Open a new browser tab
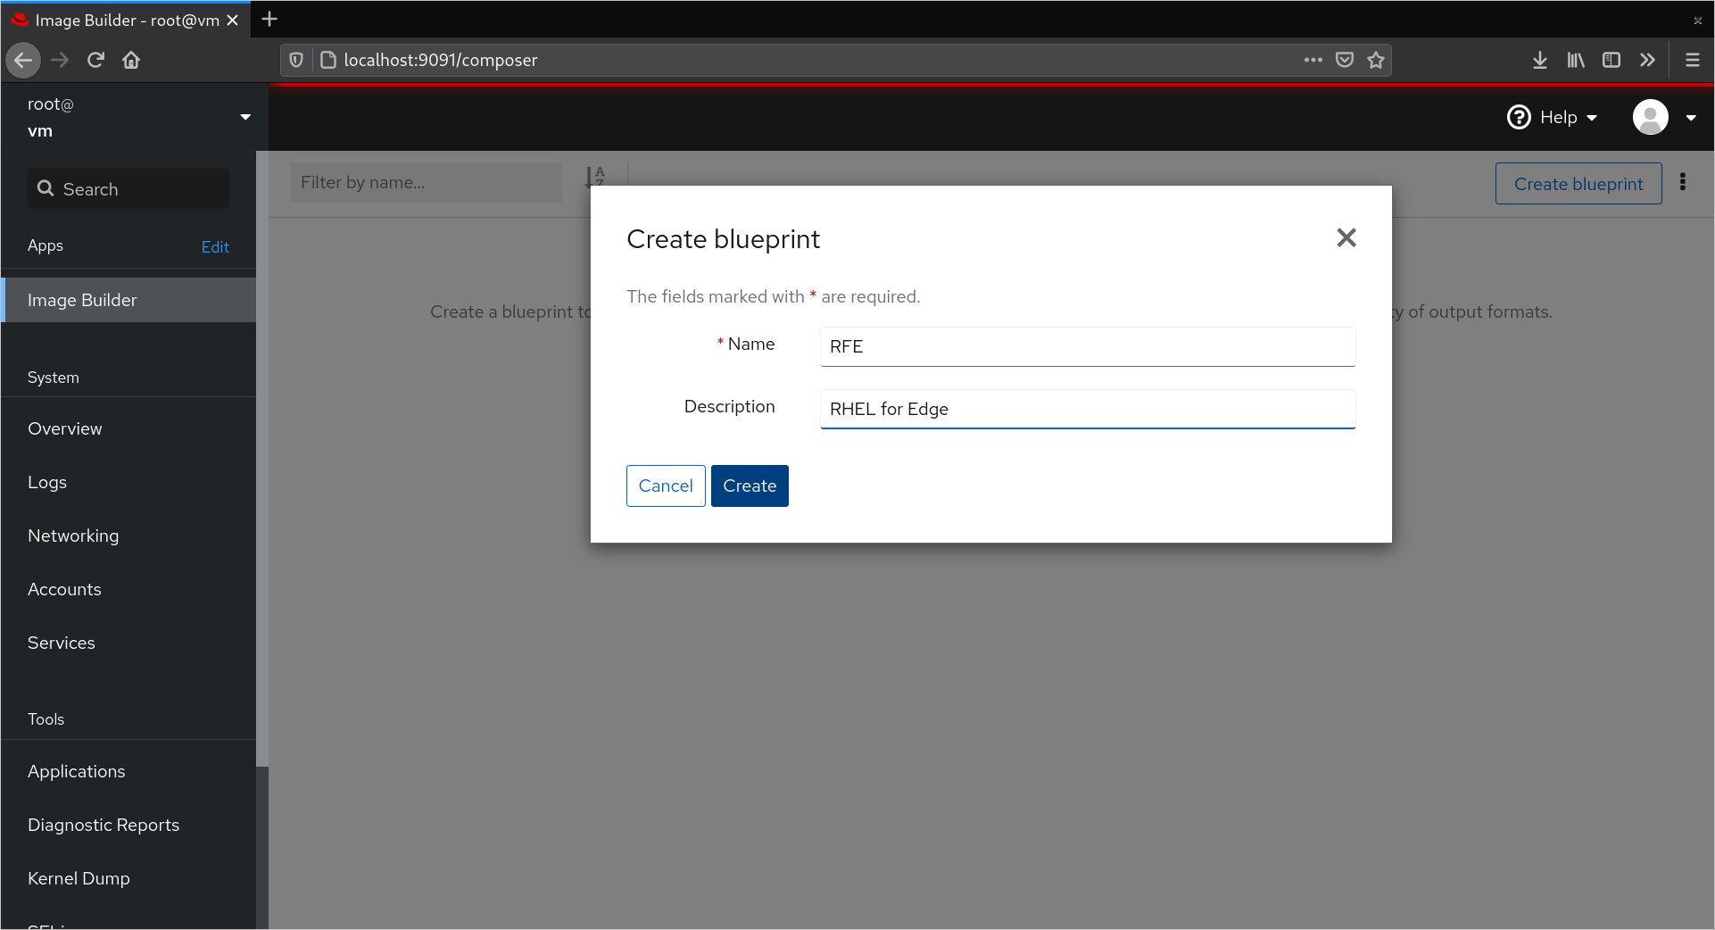 pos(269,19)
